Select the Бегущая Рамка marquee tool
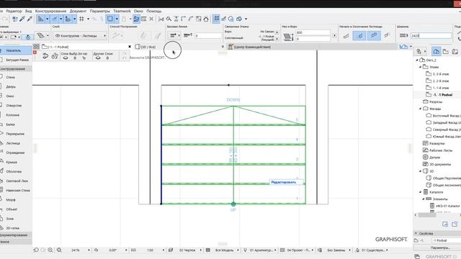 click(16, 60)
